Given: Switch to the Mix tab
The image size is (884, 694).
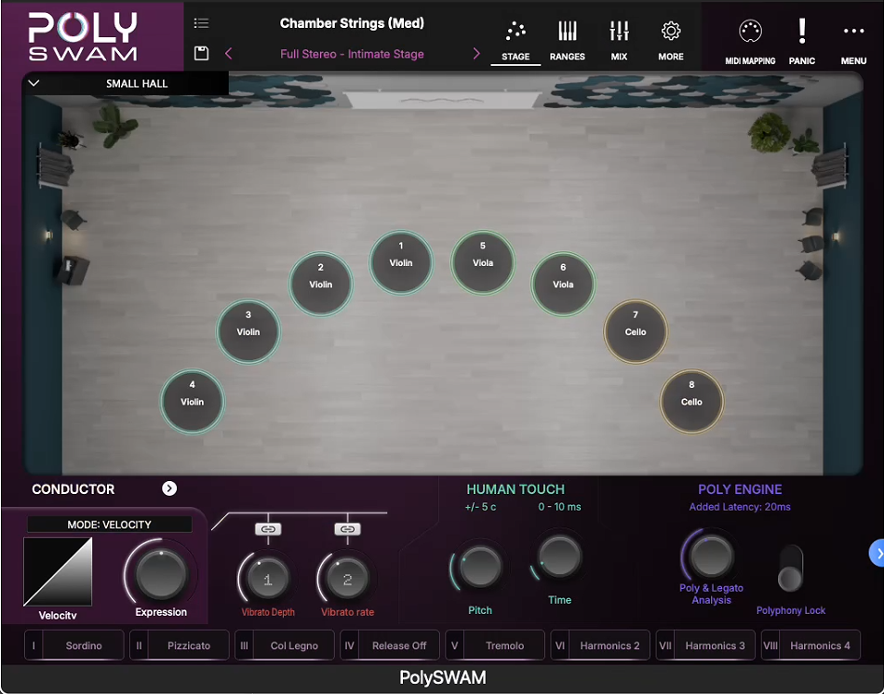Looking at the screenshot, I should [619, 41].
